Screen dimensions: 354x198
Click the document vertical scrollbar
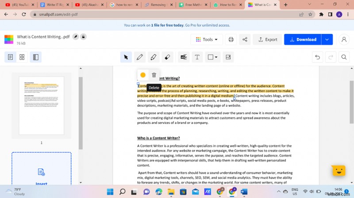point(351,102)
